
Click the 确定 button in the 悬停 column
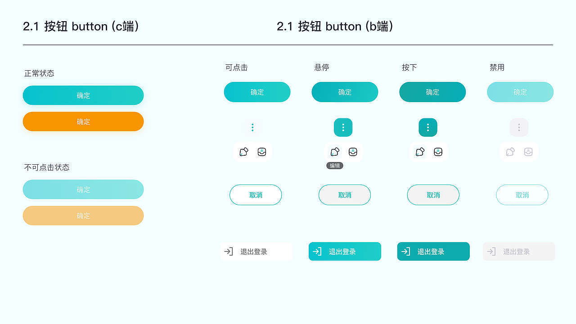coord(345,92)
